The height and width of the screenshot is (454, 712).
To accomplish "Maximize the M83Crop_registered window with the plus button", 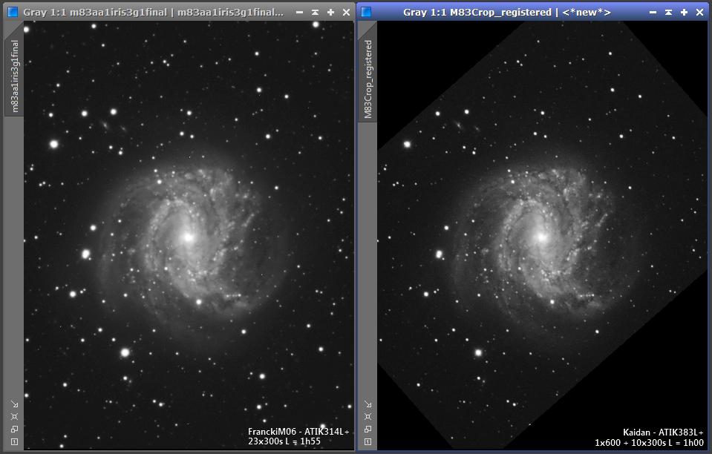I will tap(684, 13).
